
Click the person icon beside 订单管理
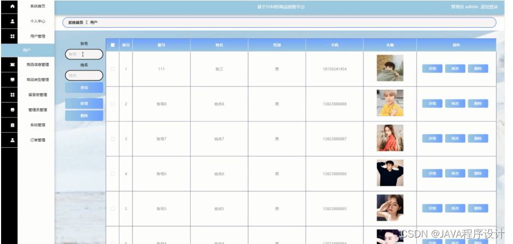point(12,140)
